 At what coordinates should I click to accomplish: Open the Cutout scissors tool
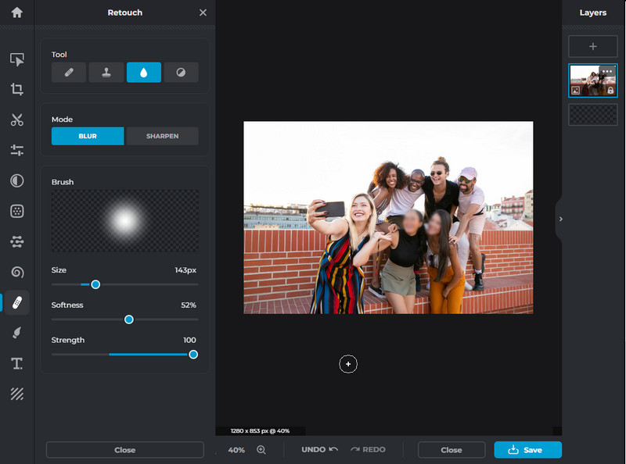[x=16, y=120]
